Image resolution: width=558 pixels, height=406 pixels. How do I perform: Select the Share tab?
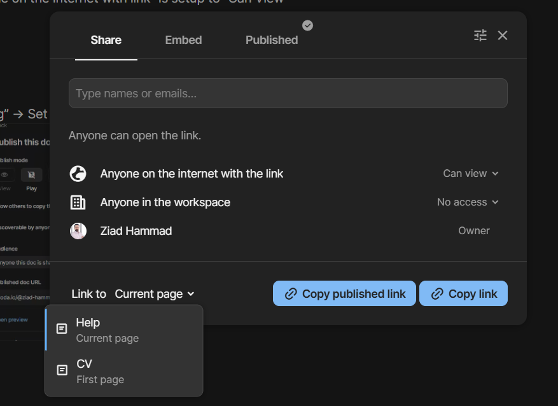pos(106,40)
